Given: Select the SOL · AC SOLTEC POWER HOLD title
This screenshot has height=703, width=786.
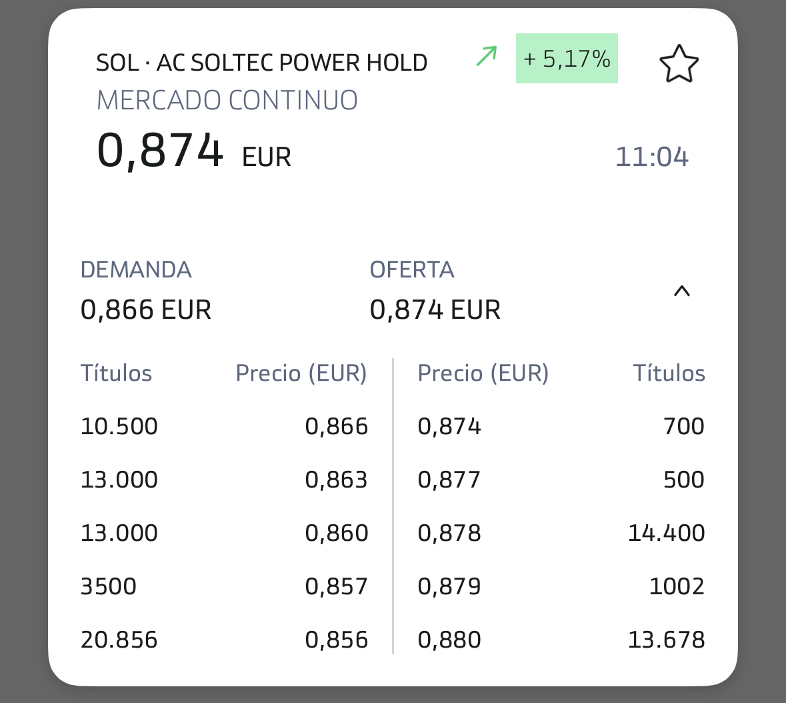Looking at the screenshot, I should [x=262, y=63].
